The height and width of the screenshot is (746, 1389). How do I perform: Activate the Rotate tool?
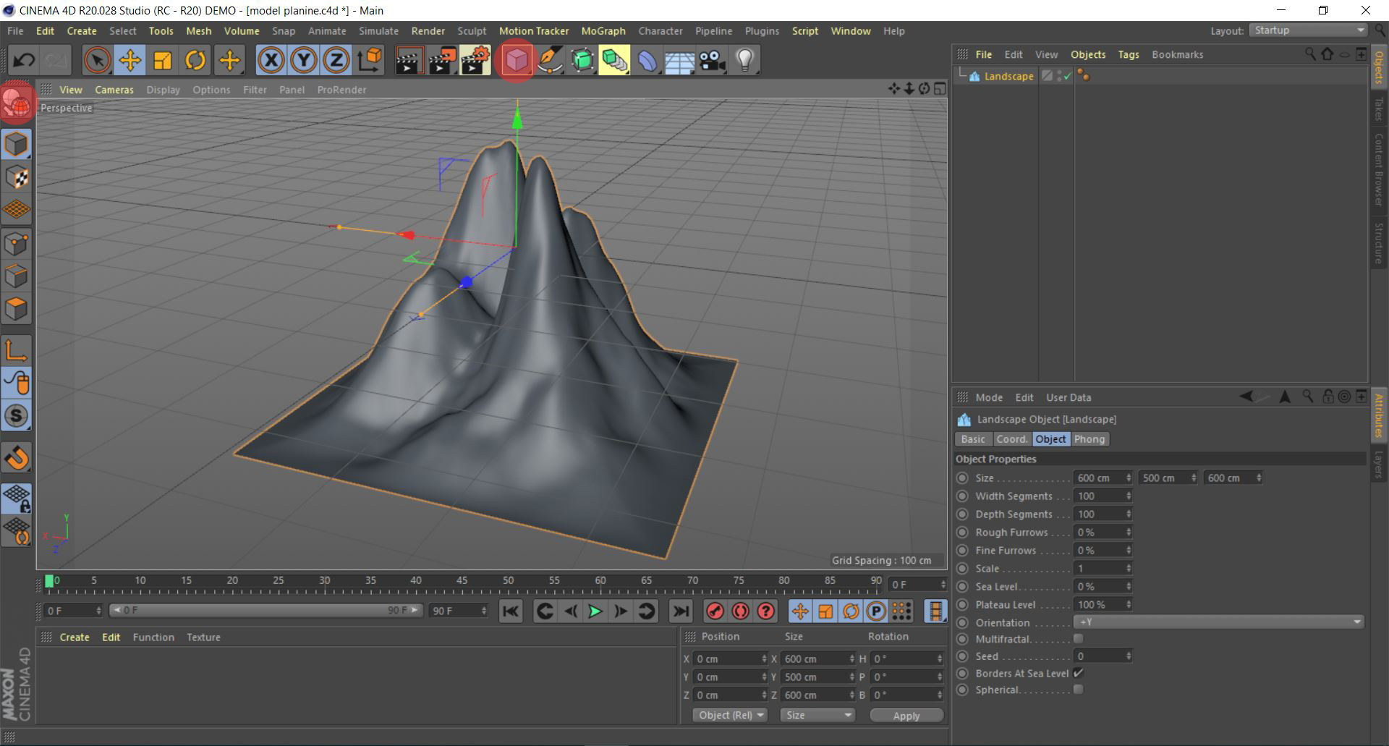point(195,60)
